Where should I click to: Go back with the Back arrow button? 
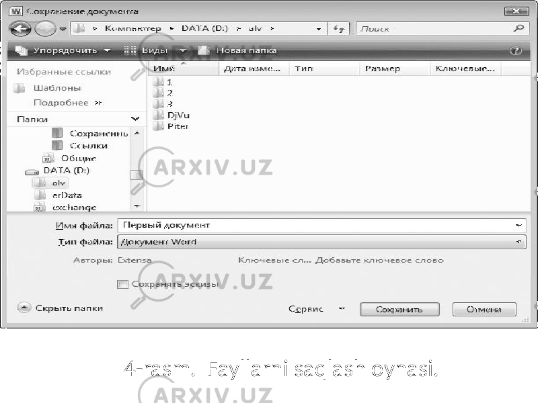click(21, 29)
